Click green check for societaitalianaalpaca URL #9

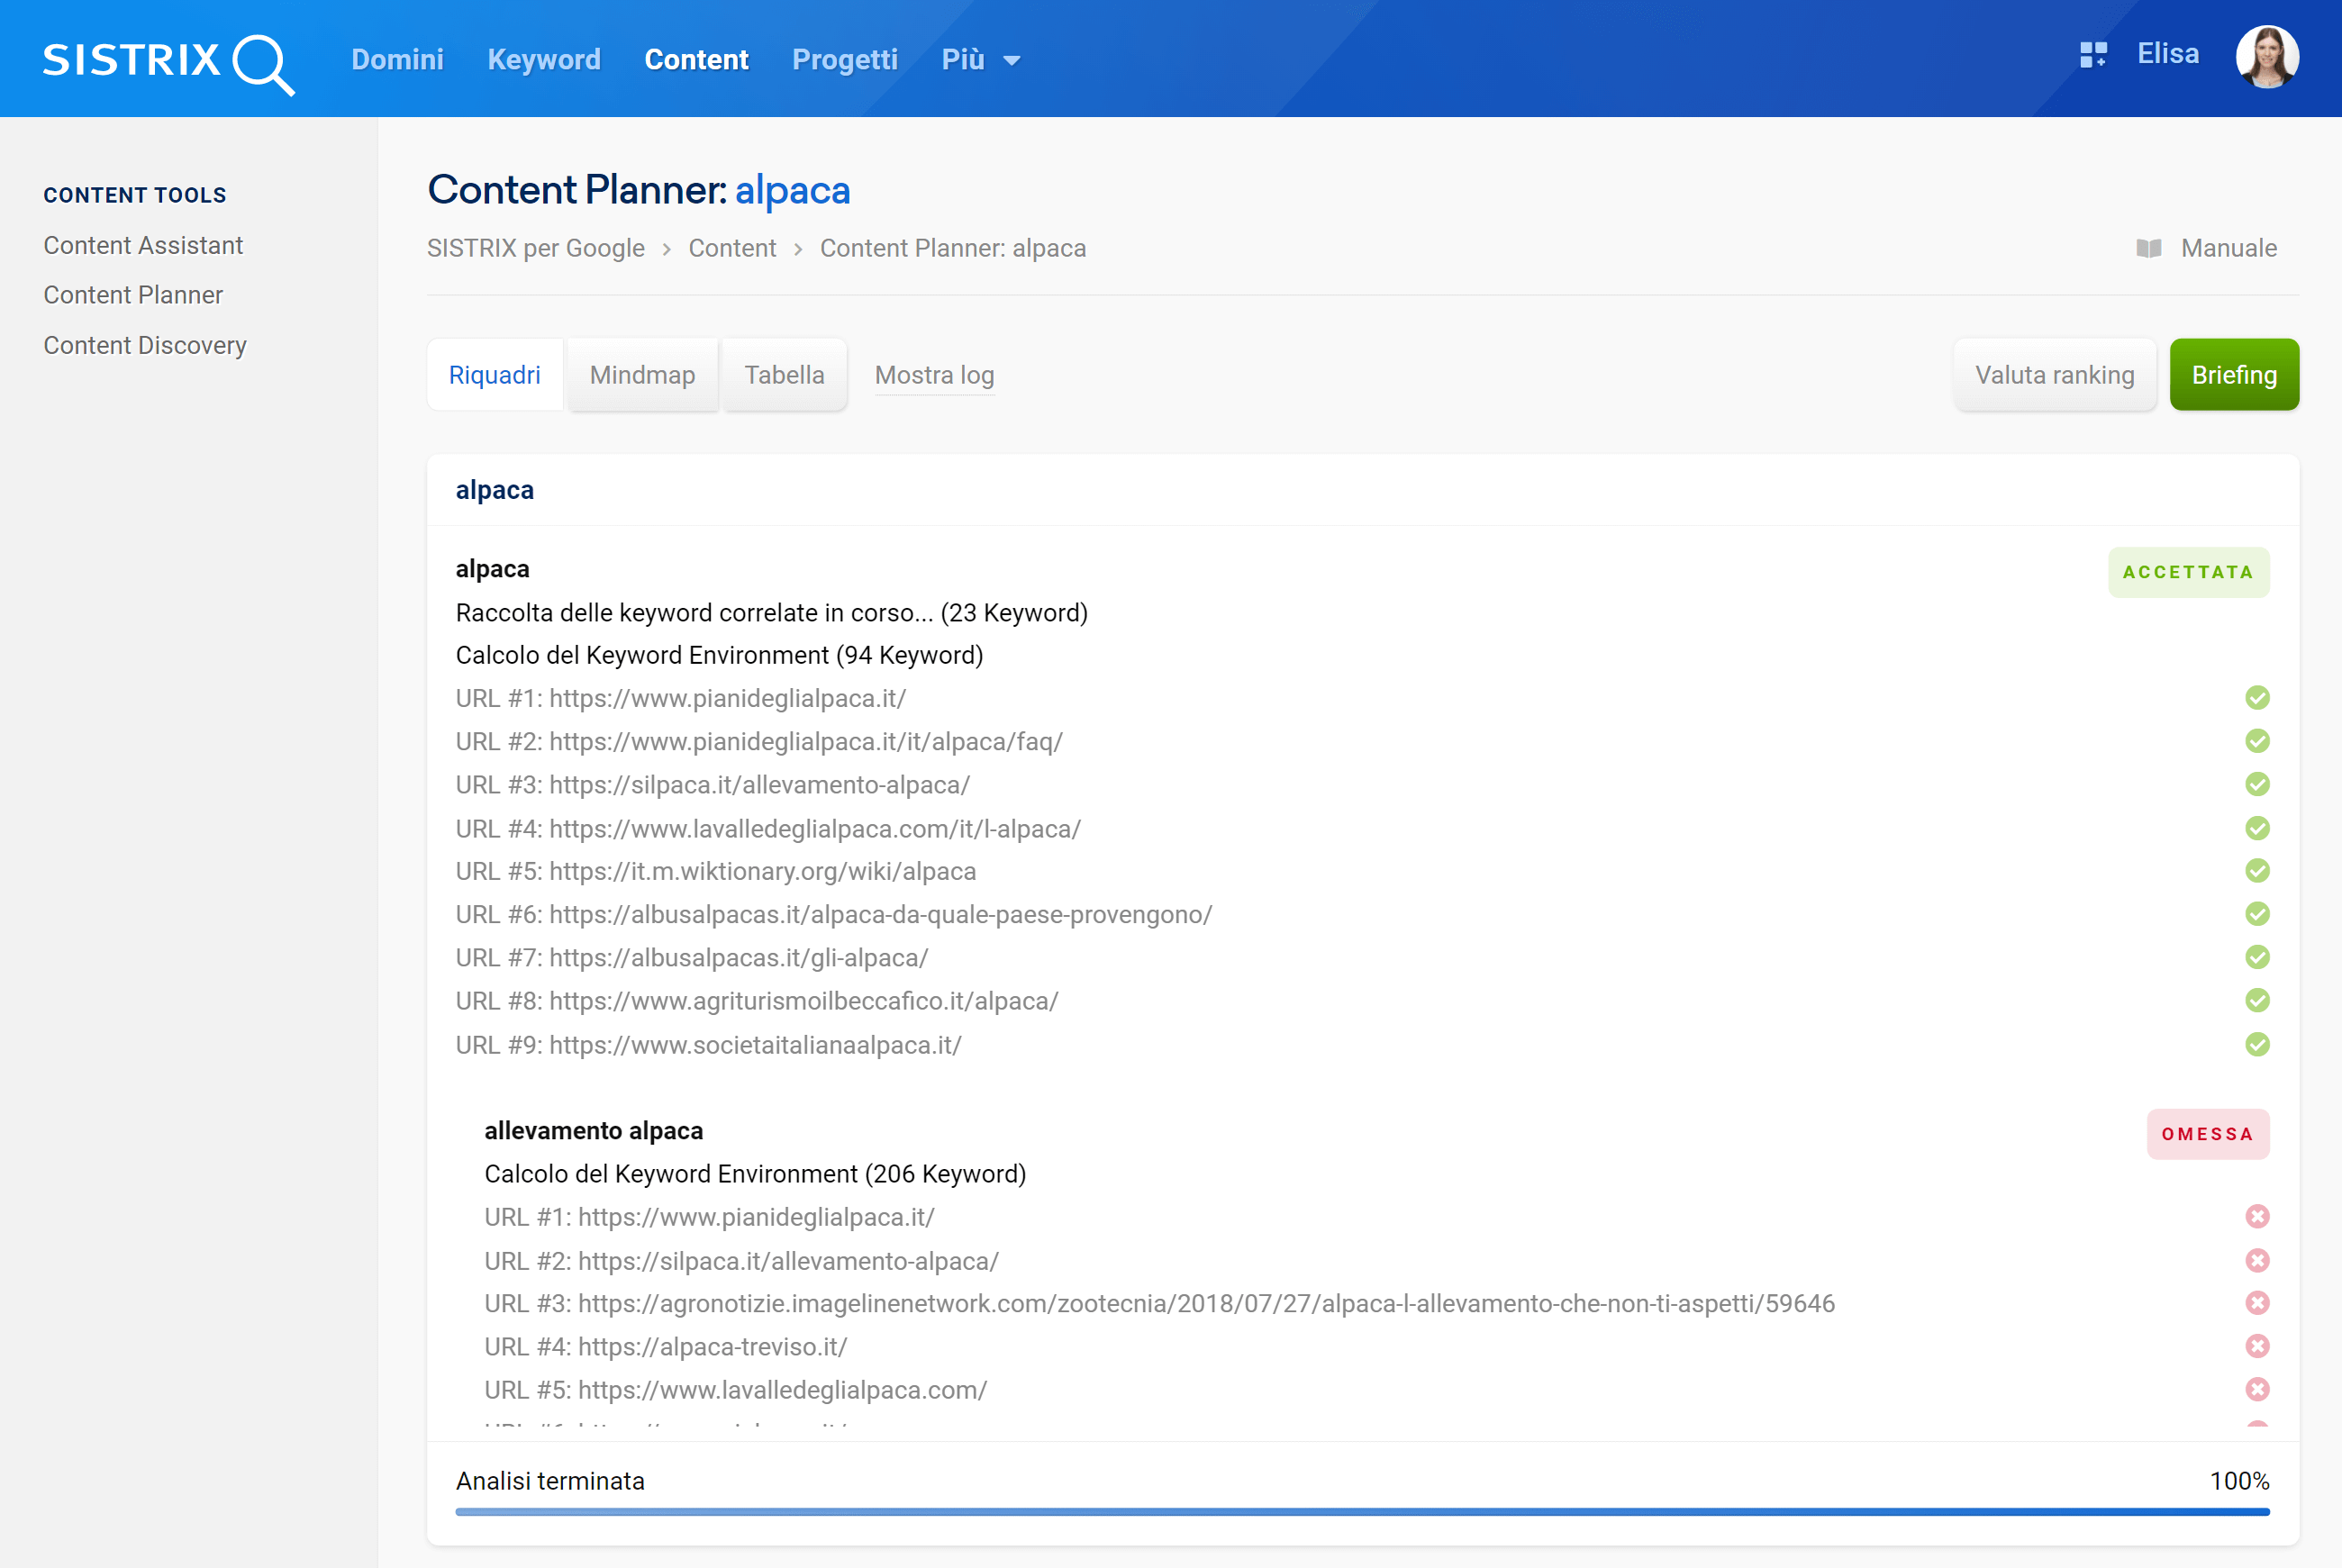click(x=2257, y=1045)
